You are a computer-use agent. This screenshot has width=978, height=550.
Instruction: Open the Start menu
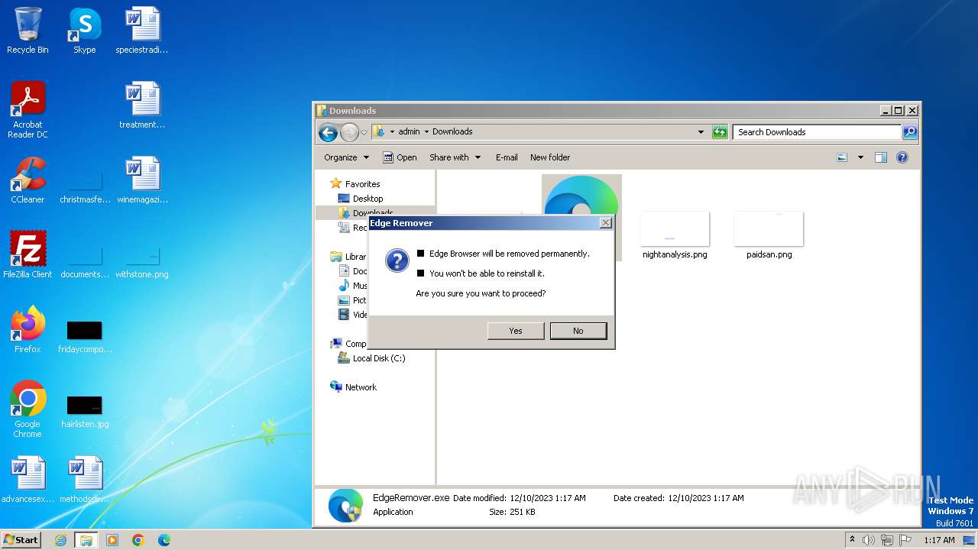(x=21, y=540)
